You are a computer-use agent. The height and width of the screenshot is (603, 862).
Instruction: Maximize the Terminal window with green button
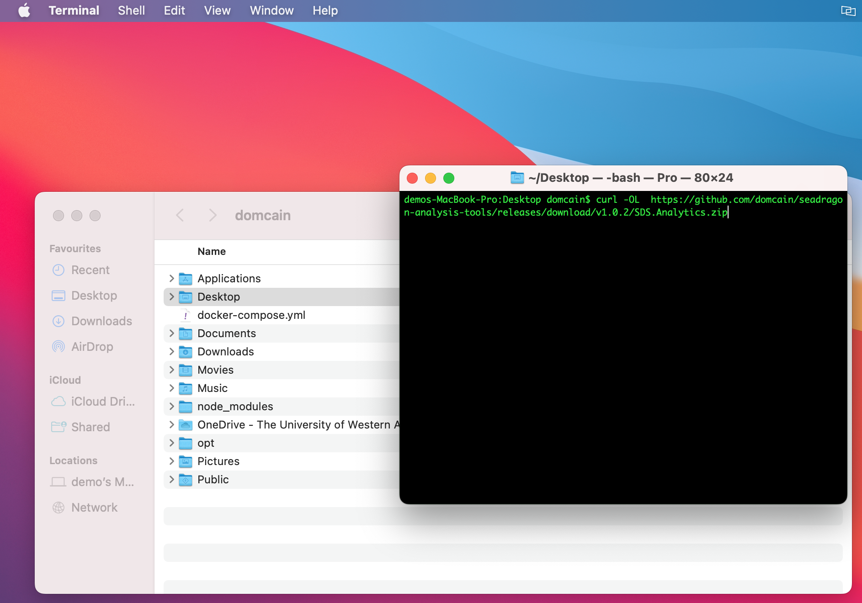pos(449,178)
